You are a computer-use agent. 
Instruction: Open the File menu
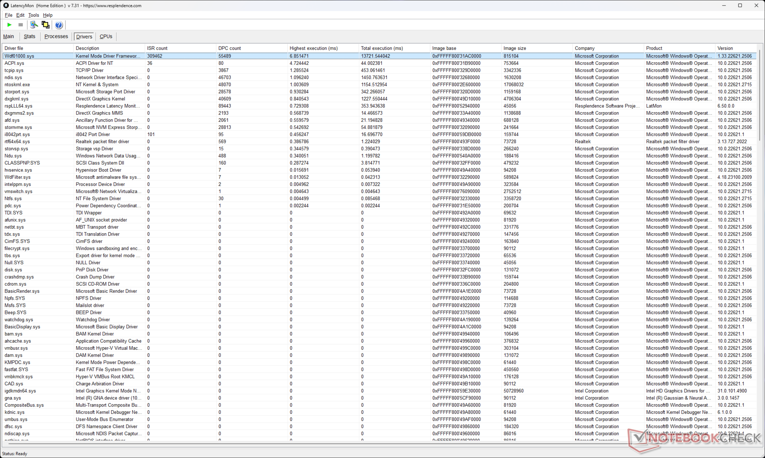click(x=8, y=15)
